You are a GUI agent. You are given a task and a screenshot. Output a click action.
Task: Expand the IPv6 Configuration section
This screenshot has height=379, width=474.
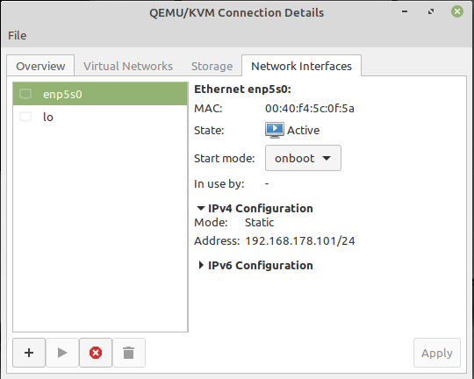pyautogui.click(x=200, y=265)
